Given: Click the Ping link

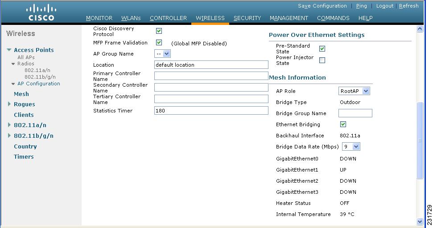Looking at the screenshot, I should click(362, 6).
